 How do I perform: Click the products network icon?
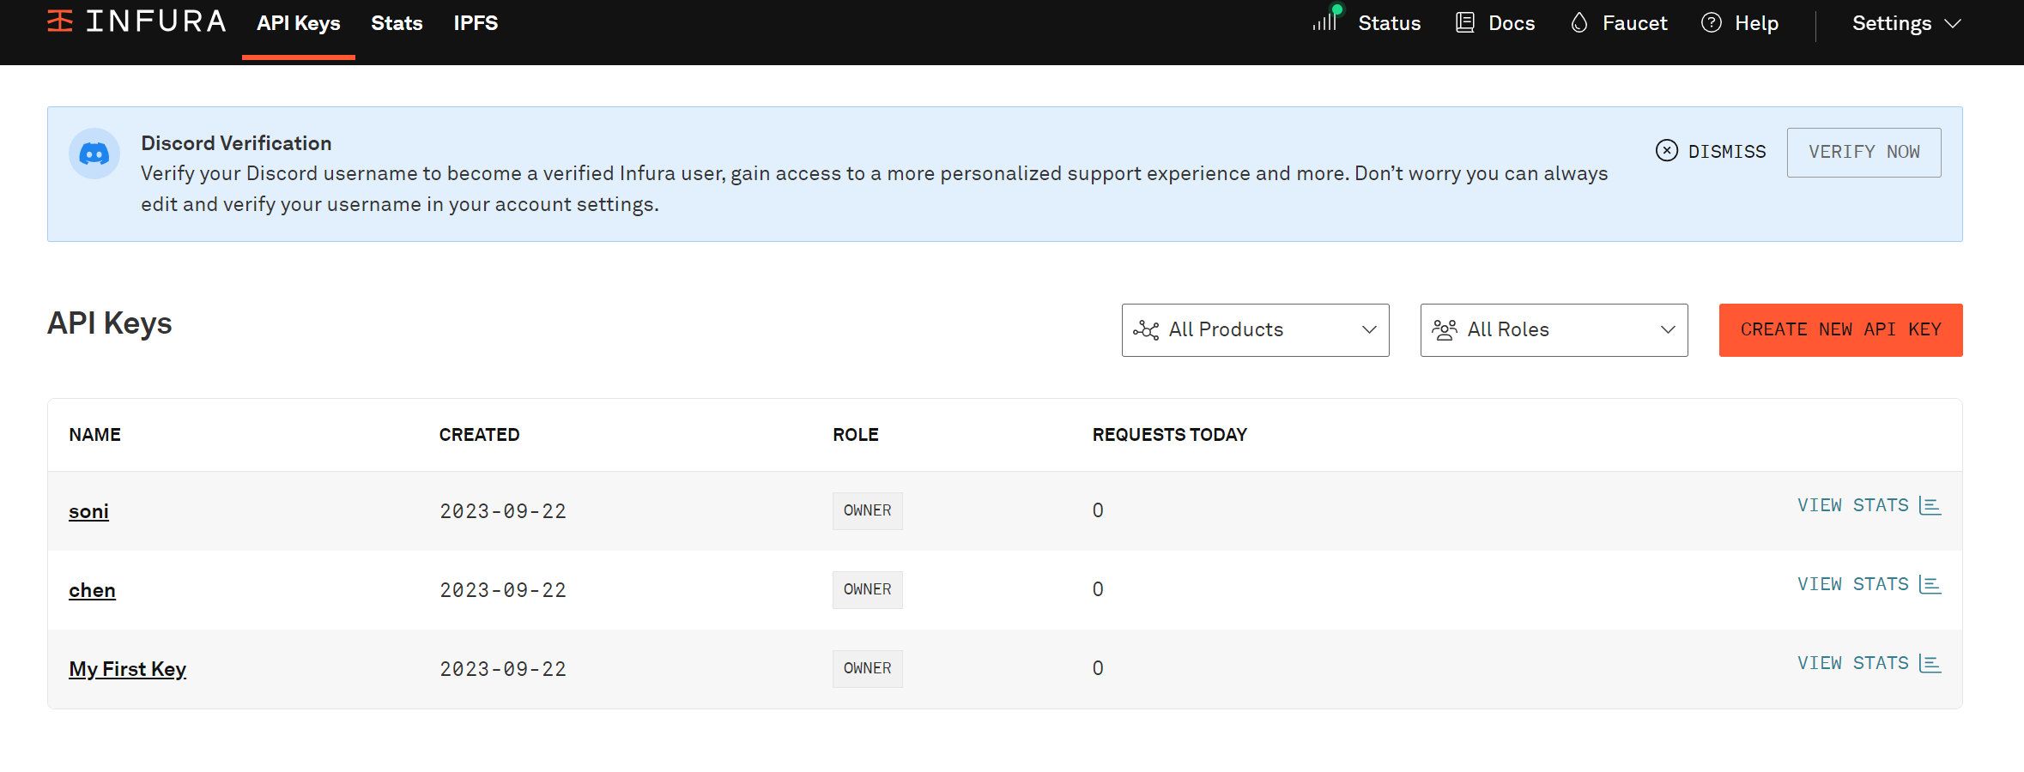(x=1146, y=330)
